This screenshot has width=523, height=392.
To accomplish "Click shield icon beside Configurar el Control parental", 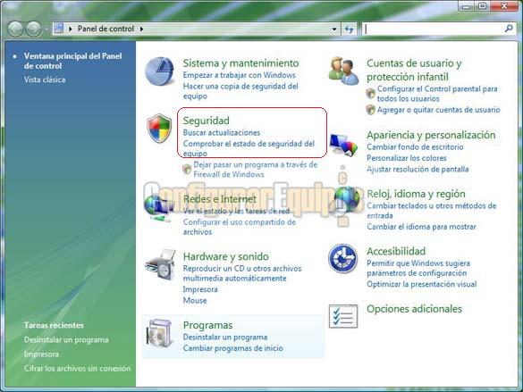I will tap(370, 94).
